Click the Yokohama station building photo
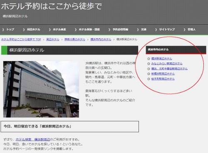This screenshot has width=208, height=153. 41,89
